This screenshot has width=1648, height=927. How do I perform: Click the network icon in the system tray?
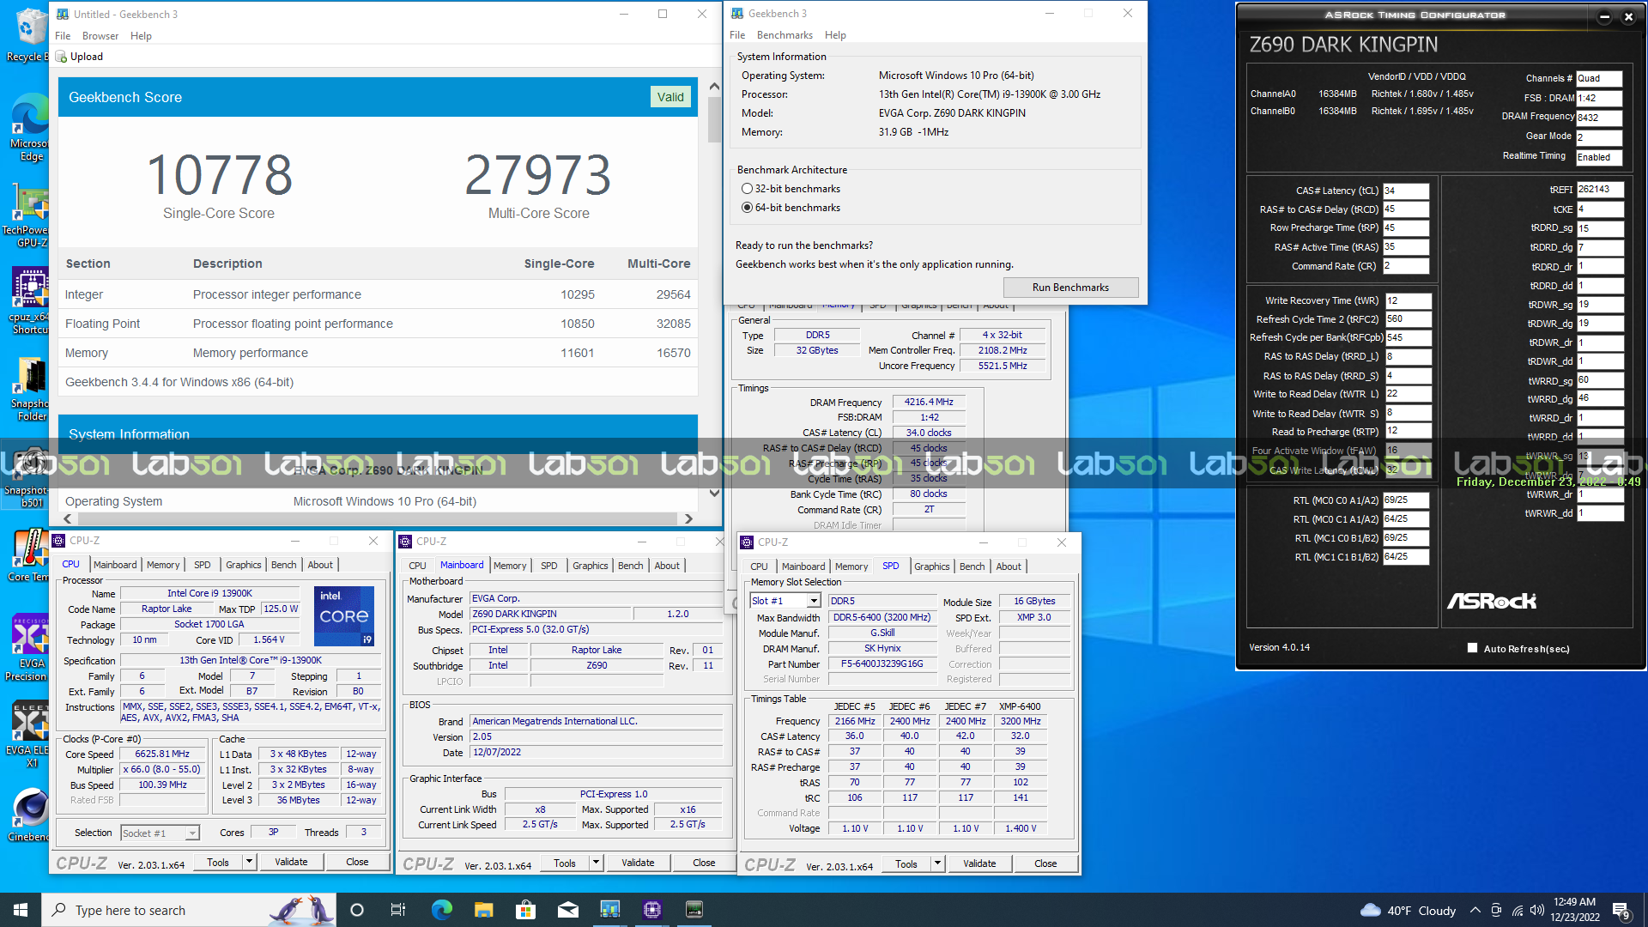click(1517, 910)
